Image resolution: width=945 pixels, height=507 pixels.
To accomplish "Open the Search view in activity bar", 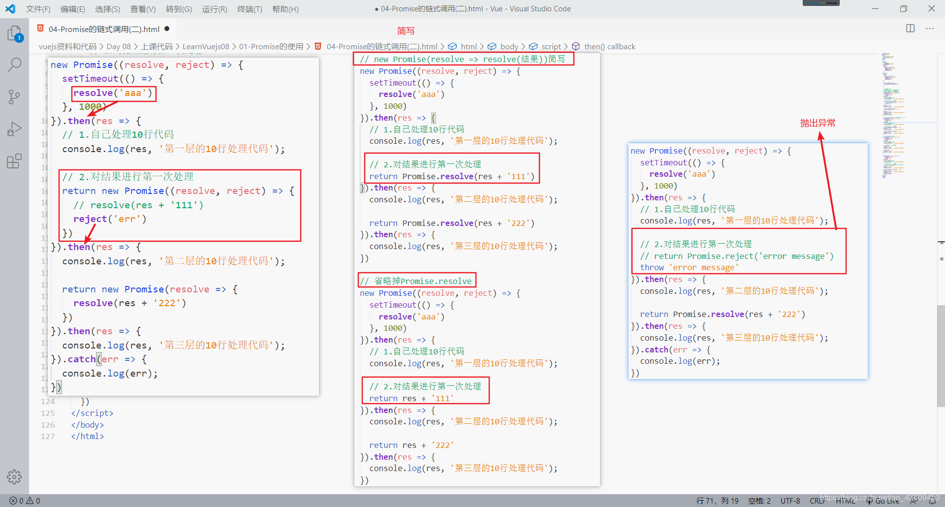I will pos(15,64).
